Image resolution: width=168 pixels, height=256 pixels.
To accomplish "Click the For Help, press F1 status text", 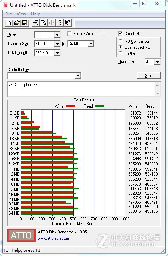I will [22, 250].
